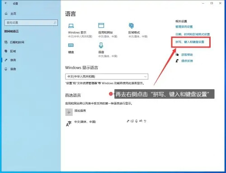The image size is (226, 173).
Task: Click the speech recognition microphone icon on the 中文 row
Action: coord(137,121)
